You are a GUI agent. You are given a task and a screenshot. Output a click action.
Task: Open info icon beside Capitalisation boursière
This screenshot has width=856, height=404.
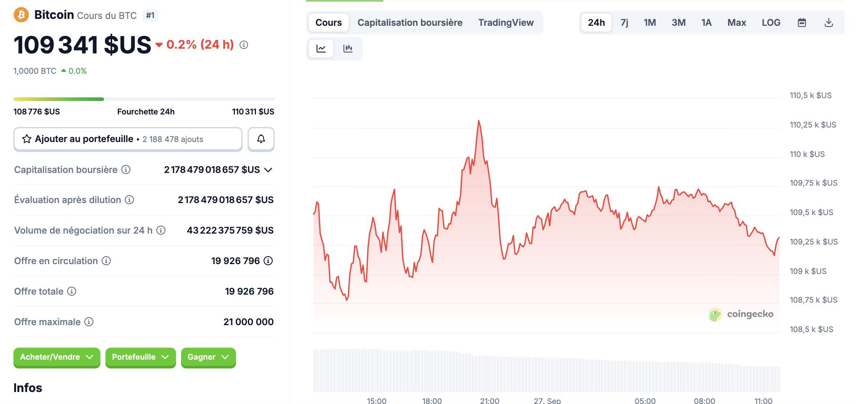click(126, 170)
